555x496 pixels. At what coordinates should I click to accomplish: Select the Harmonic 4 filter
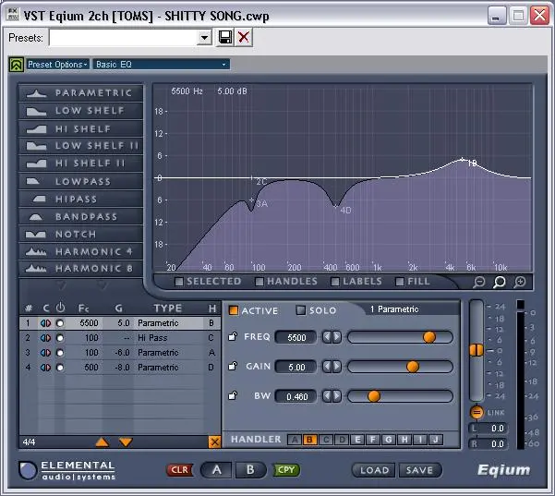tap(81, 251)
